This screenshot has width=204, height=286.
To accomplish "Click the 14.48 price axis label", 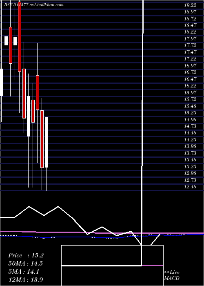I will tap(190, 133).
